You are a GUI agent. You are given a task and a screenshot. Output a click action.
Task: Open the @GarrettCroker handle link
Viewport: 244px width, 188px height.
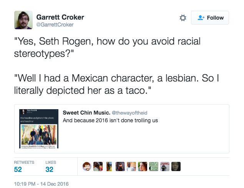pos(55,25)
